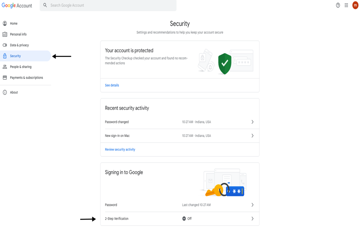Image resolution: width=361 pixels, height=228 pixels.
Task: Open the Google apps grid
Action: click(346, 5)
